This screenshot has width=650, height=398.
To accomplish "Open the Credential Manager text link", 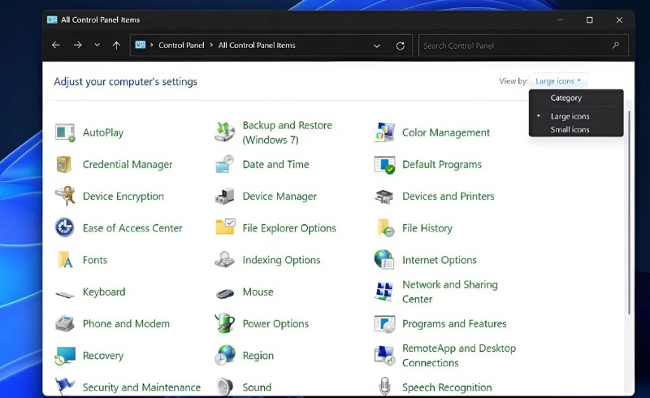I will [x=128, y=165].
